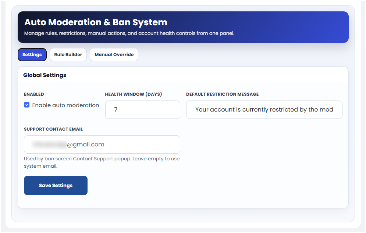Click the ENABLED field label
Screen dimensions: 366x233
pos(34,94)
